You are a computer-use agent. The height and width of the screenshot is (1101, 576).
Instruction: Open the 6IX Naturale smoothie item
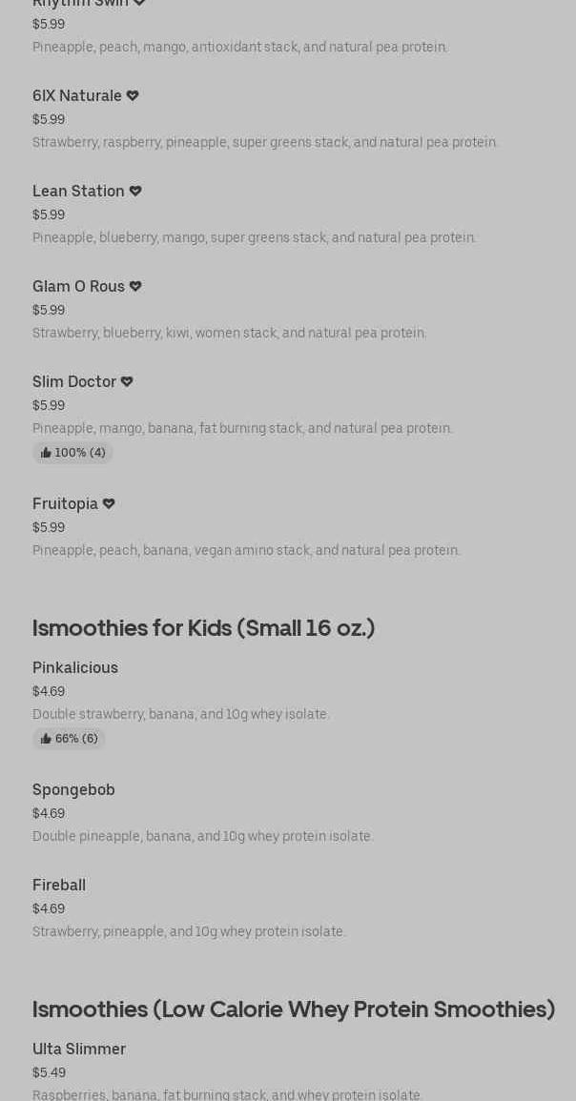tap(77, 96)
